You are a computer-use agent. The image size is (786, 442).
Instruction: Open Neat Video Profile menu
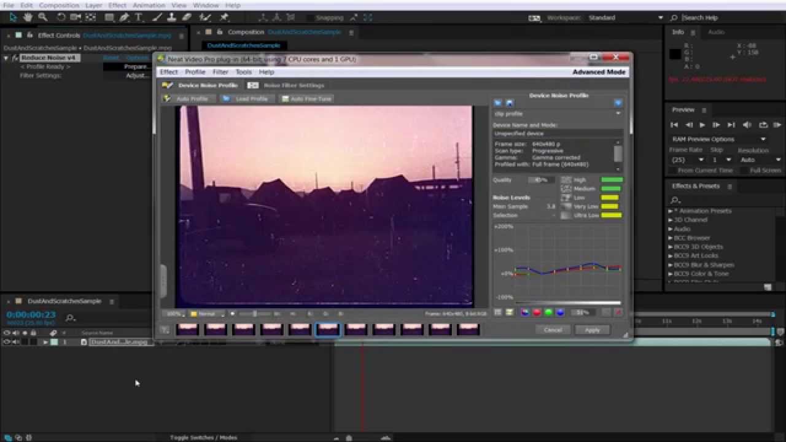[x=195, y=72]
